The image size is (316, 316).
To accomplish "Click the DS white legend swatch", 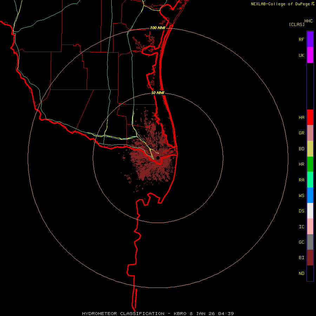I will pos(310,211).
